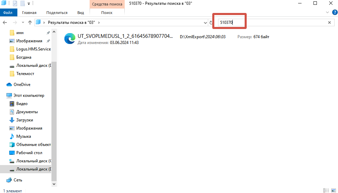This screenshot has height=193, width=338.
Task: Click the file path D:\XmlExport\2024\06\03
Action: click(x=203, y=37)
